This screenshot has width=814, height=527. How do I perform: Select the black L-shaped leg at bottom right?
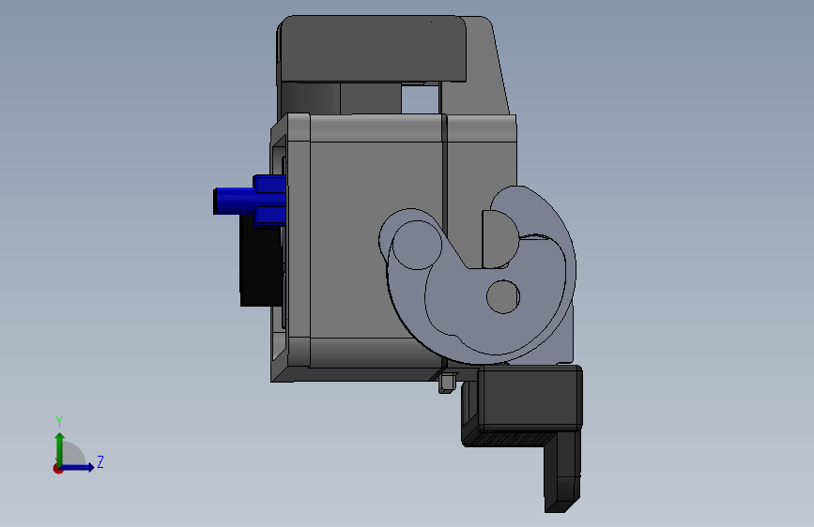561,471
